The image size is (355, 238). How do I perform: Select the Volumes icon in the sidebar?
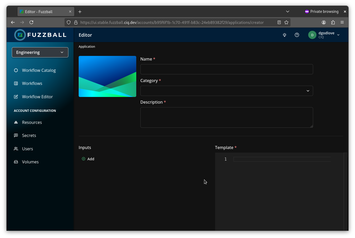pos(16,162)
